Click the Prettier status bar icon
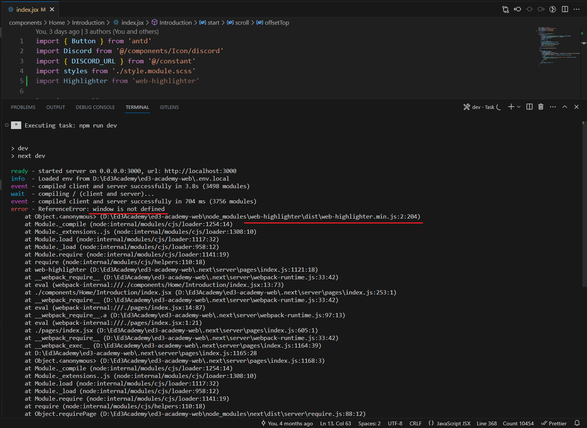The image size is (587, 428). pyautogui.click(x=554, y=423)
